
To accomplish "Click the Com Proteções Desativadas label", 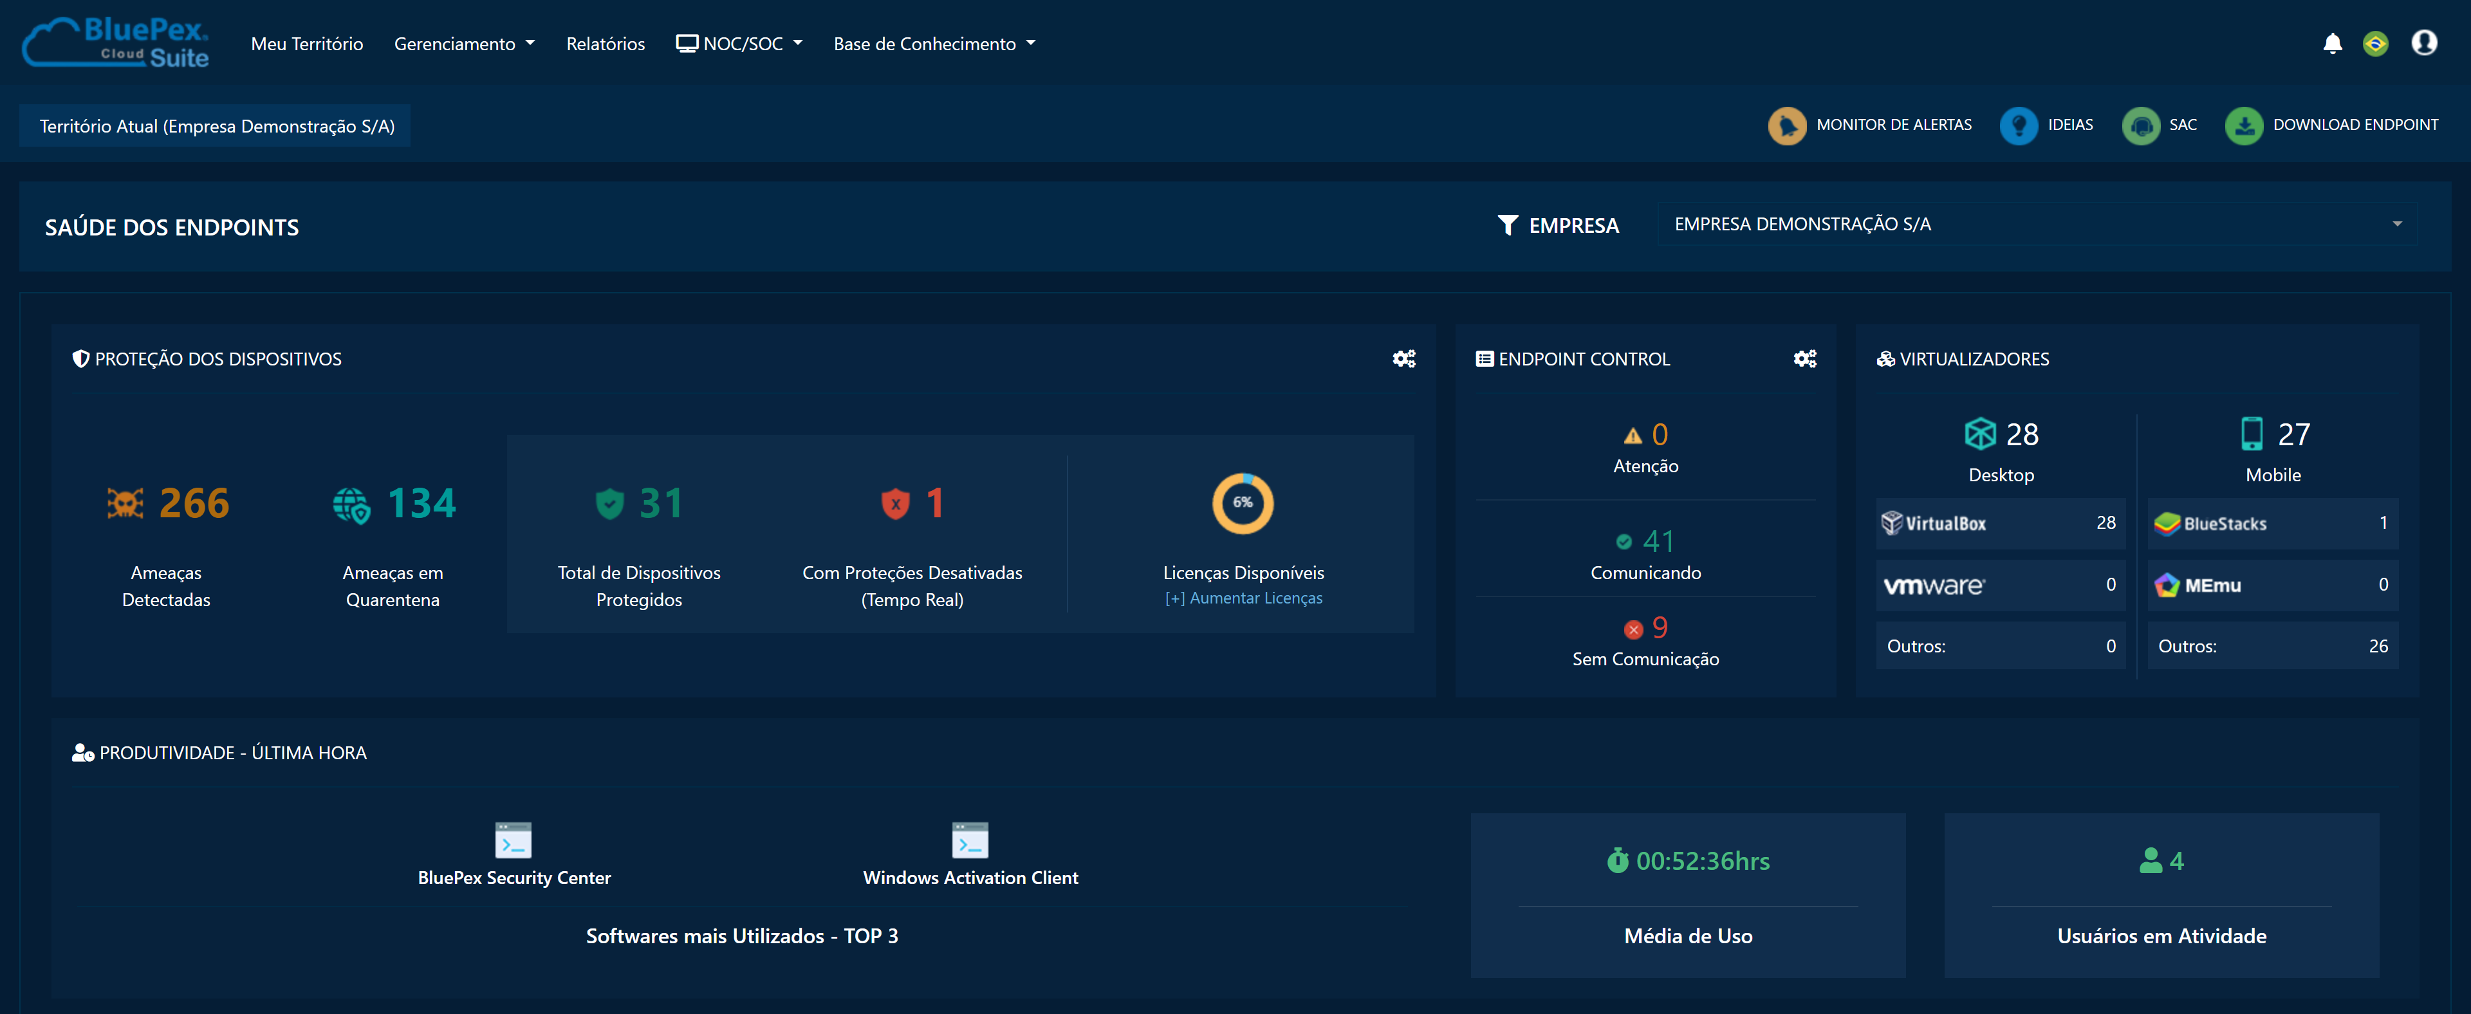I will click(912, 586).
